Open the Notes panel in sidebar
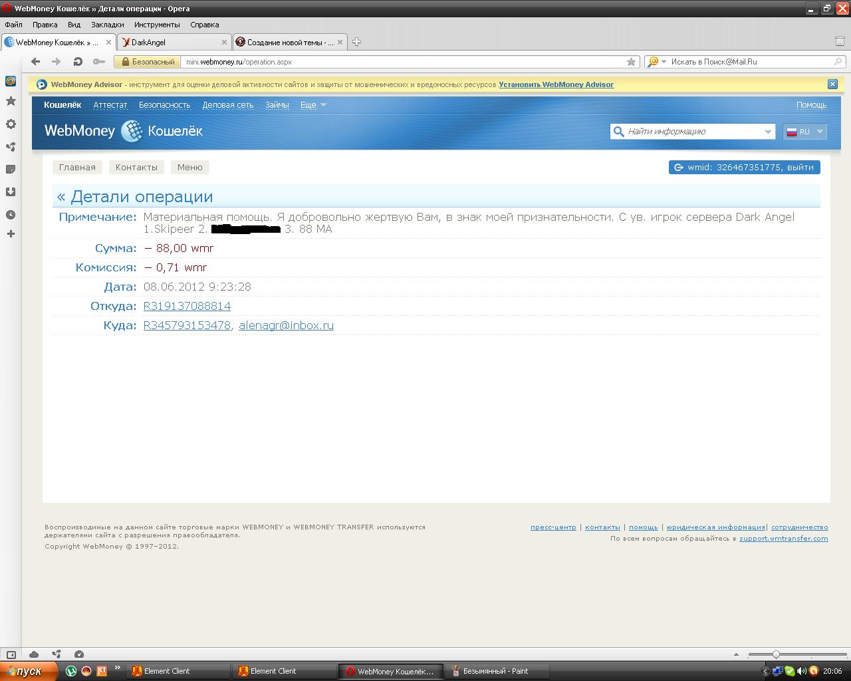Screen dimensions: 851x681 (x=11, y=170)
